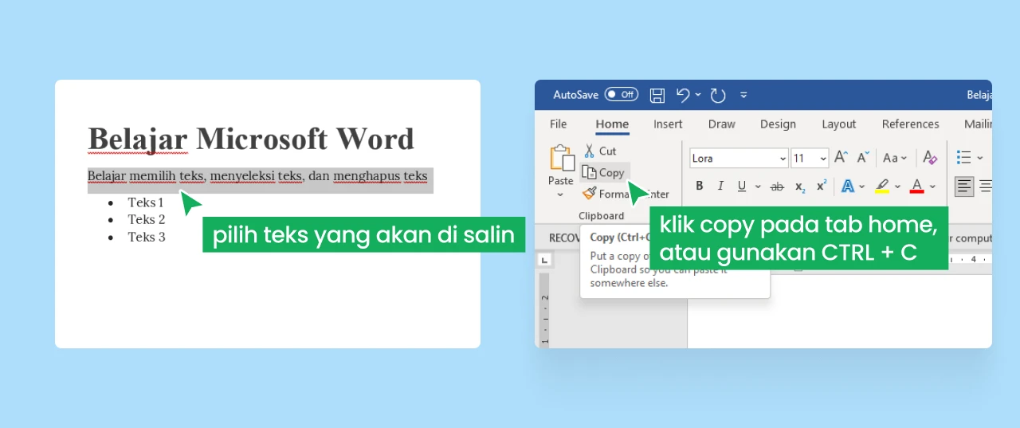Toggle Italic formatting
The image size is (1020, 428).
coord(720,186)
